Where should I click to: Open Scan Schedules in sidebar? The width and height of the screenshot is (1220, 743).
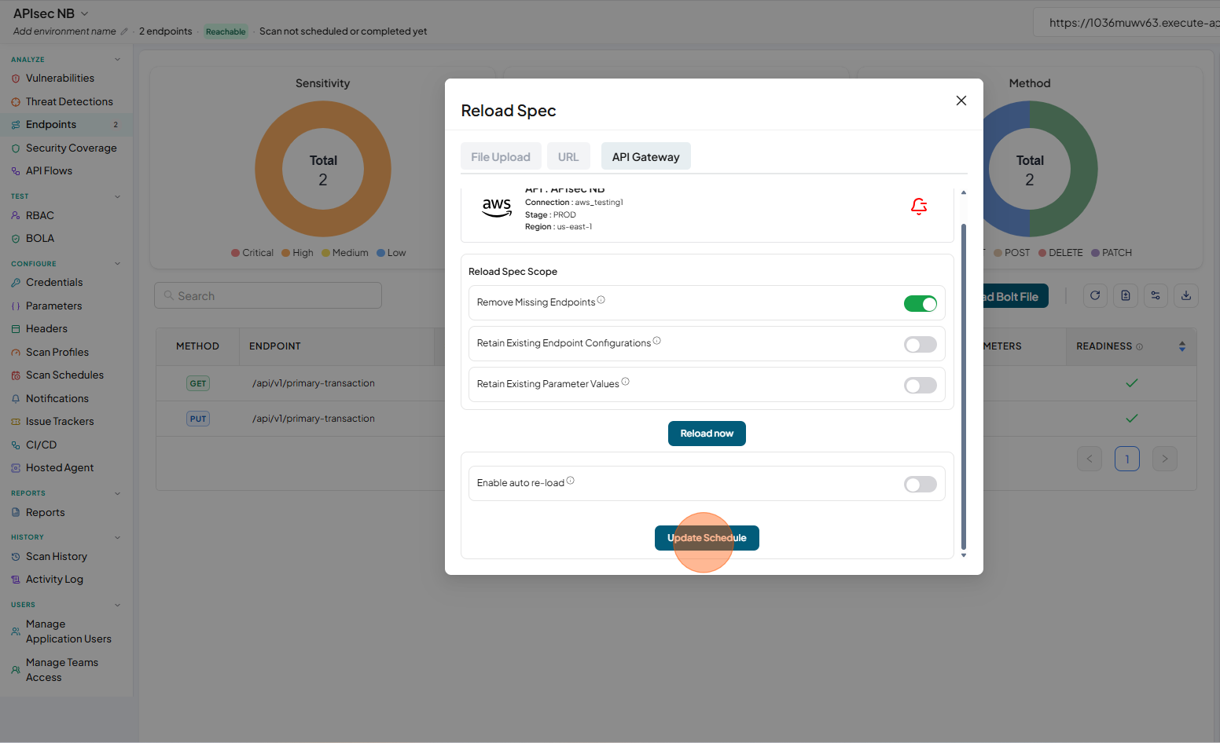tap(64, 375)
